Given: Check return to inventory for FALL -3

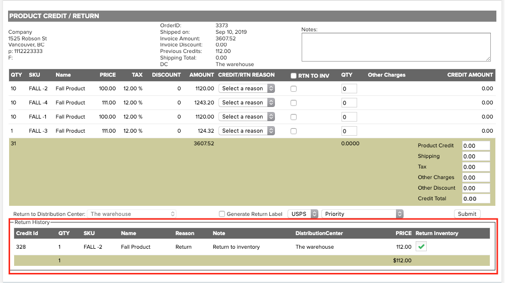Looking at the screenshot, I should pyautogui.click(x=294, y=131).
